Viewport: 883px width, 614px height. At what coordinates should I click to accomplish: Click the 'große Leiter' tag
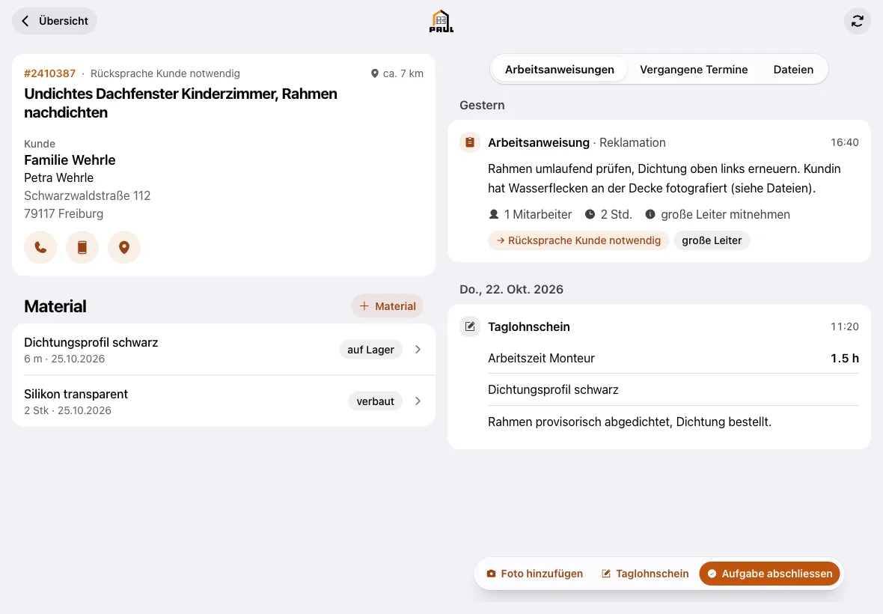712,240
